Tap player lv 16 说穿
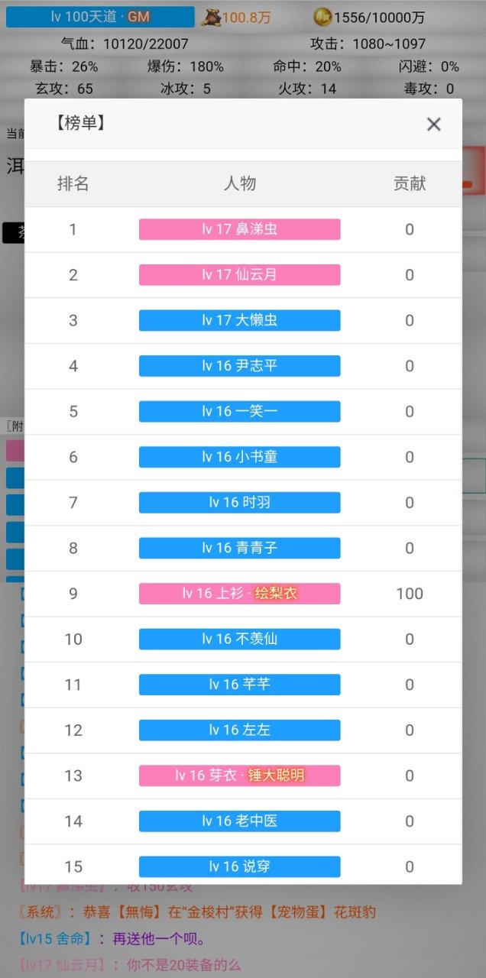Image resolution: width=486 pixels, height=978 pixels. click(239, 866)
